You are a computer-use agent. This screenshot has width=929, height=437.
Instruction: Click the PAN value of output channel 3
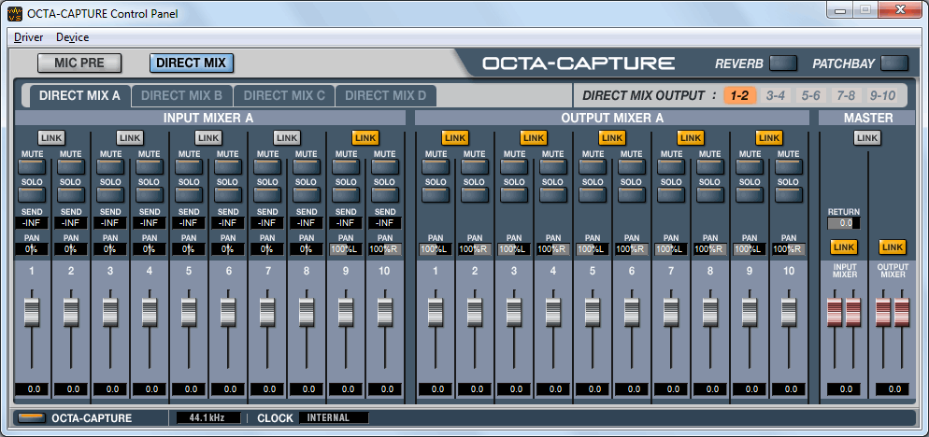(x=514, y=249)
